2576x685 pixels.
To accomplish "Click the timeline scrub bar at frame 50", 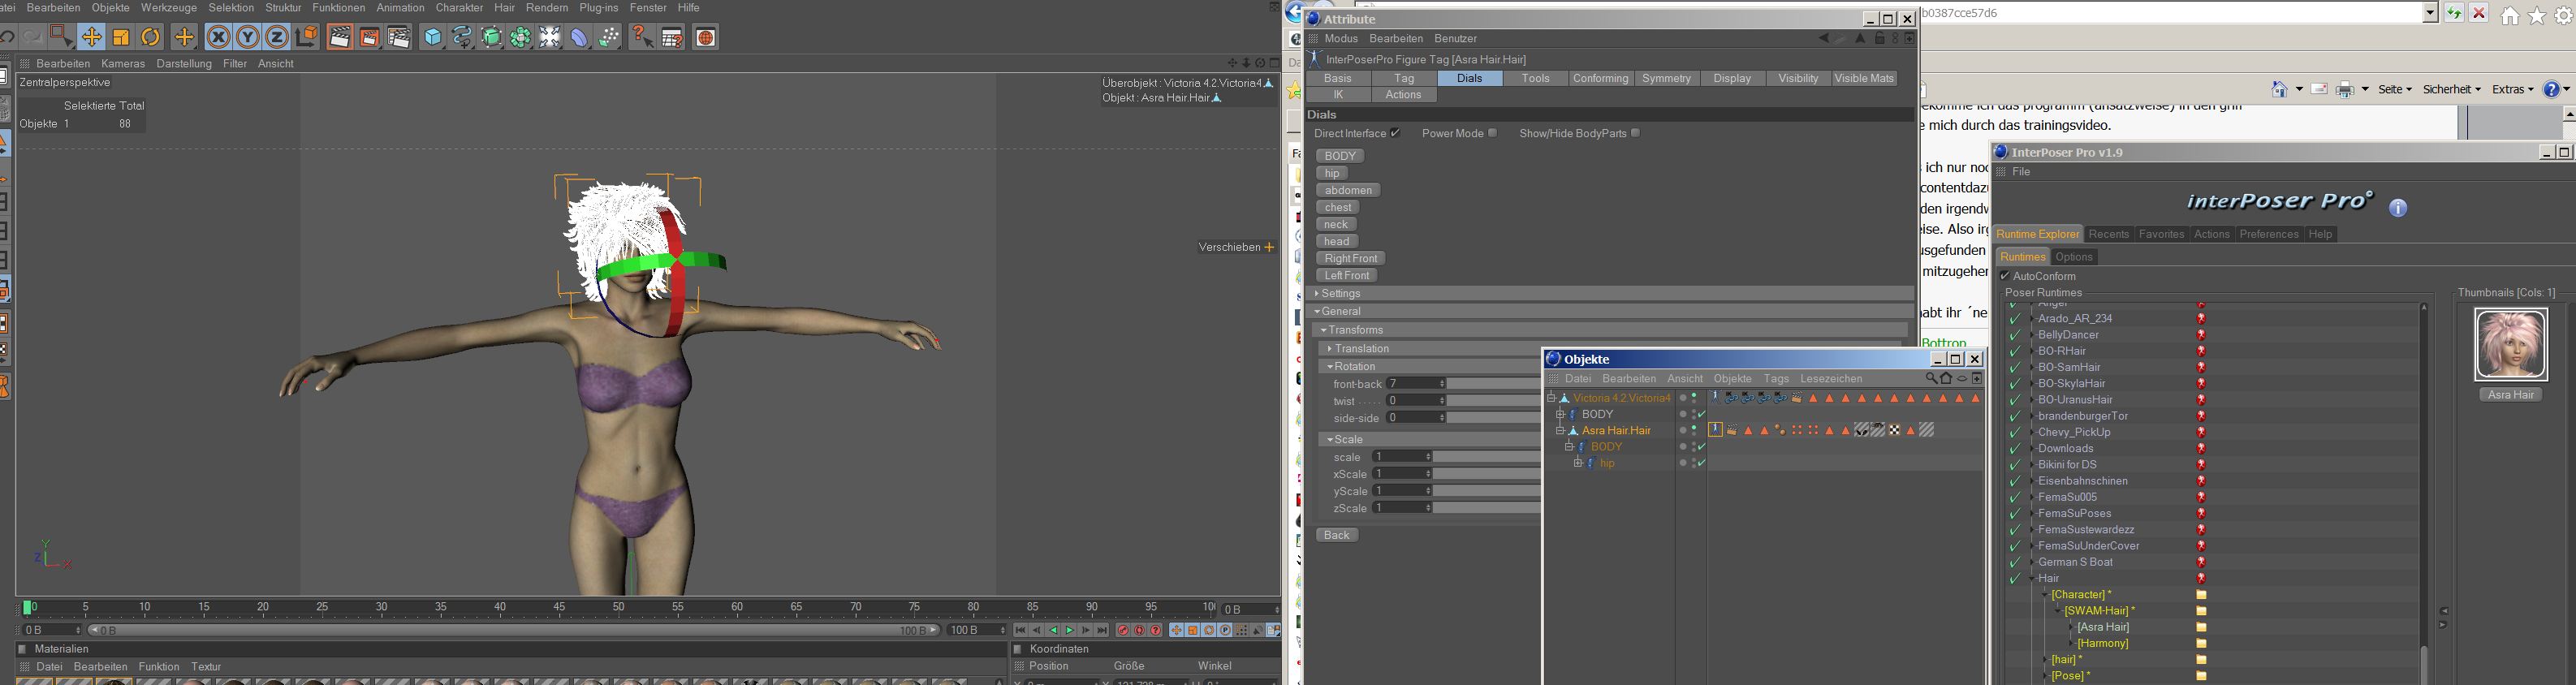I will pyautogui.click(x=618, y=607).
